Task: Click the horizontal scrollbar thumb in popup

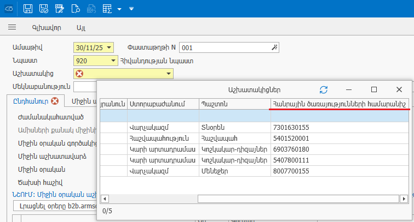Action: [x=298, y=199]
